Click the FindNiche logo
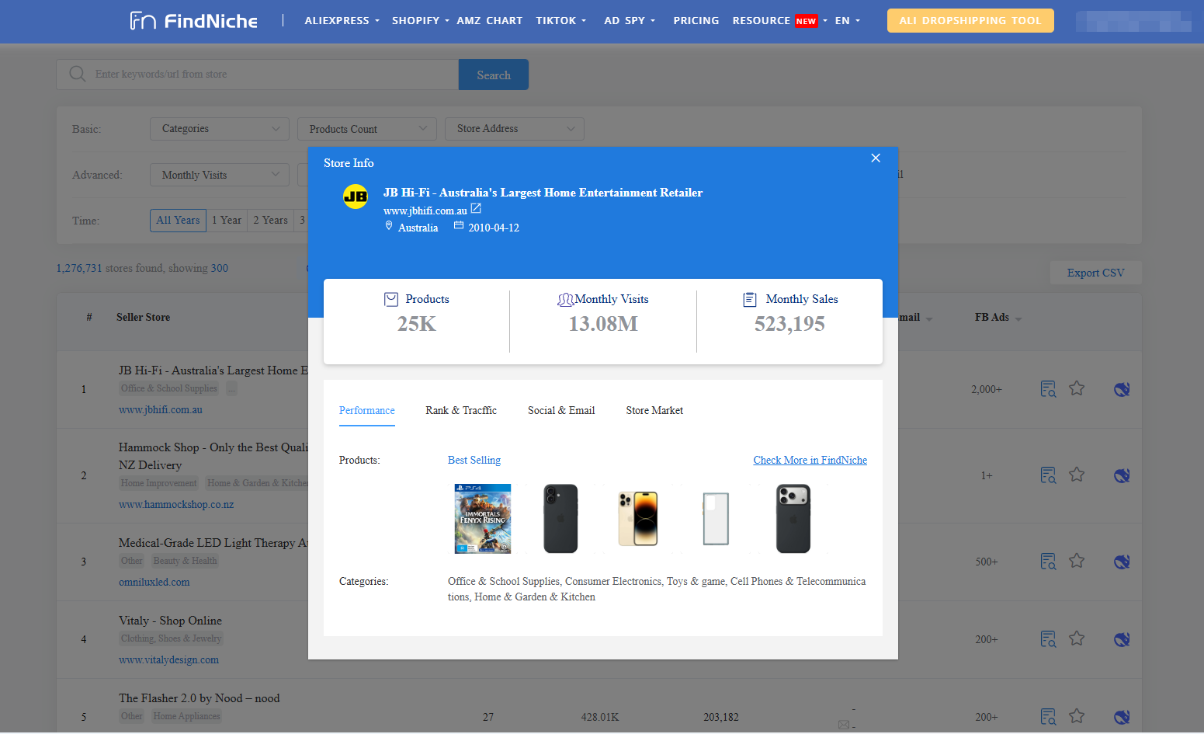 coord(193,21)
